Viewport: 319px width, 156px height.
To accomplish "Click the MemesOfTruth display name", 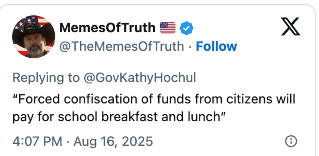I will tap(107, 28).
